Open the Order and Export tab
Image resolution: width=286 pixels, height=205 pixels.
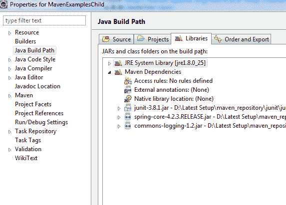click(x=242, y=39)
